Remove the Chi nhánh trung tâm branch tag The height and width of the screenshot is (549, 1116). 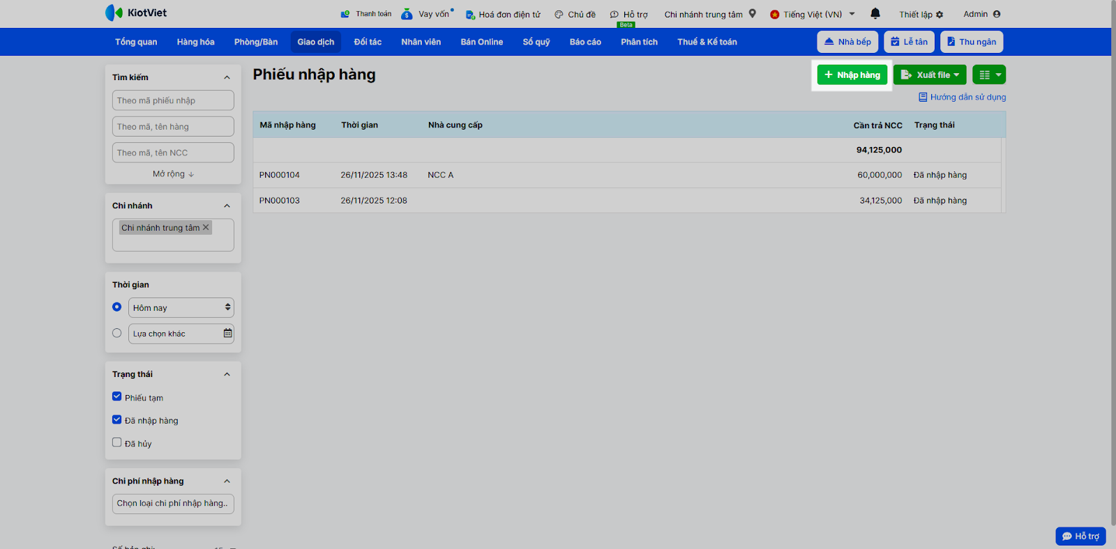pyautogui.click(x=206, y=227)
